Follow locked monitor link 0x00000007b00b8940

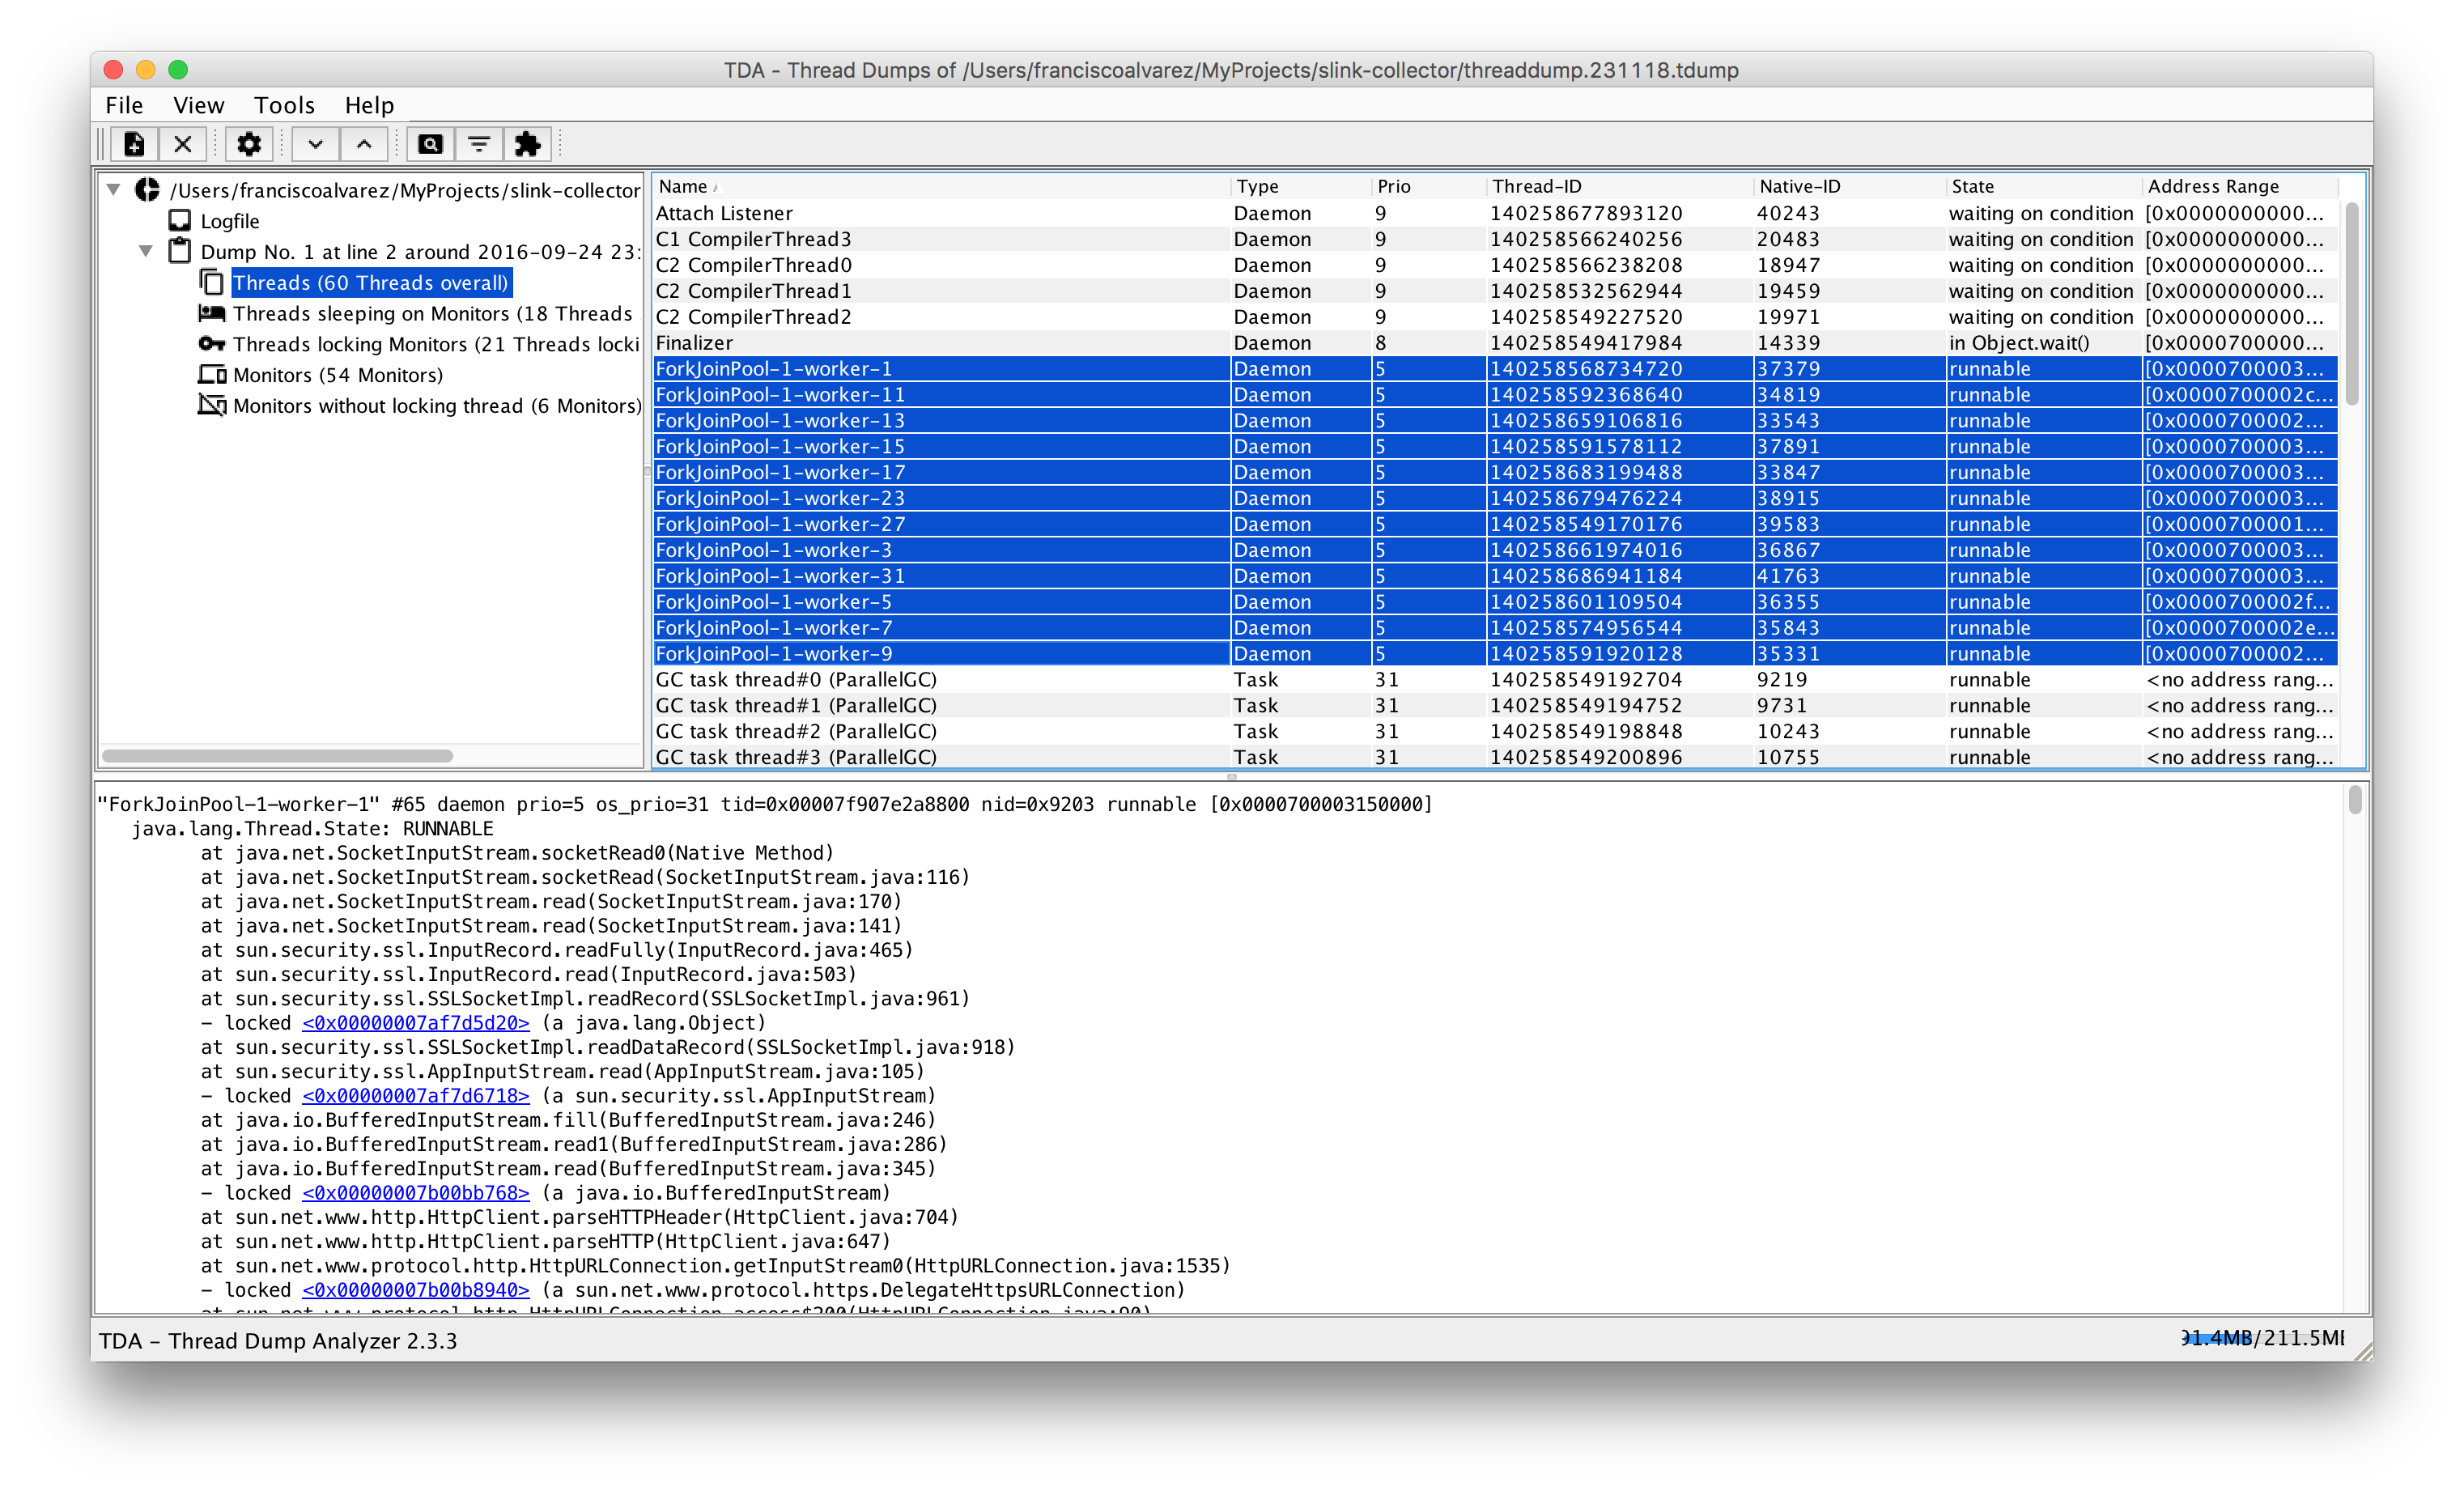point(416,1290)
